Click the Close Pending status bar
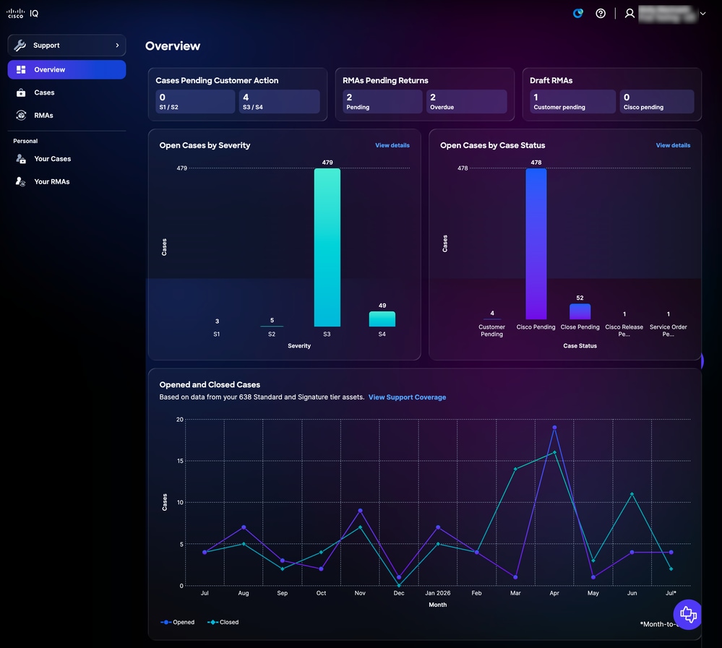The height and width of the screenshot is (648, 722). [x=580, y=311]
